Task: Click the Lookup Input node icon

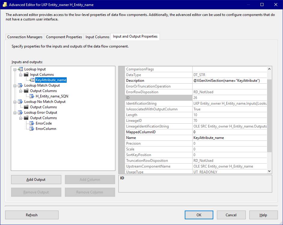Action: (20, 69)
